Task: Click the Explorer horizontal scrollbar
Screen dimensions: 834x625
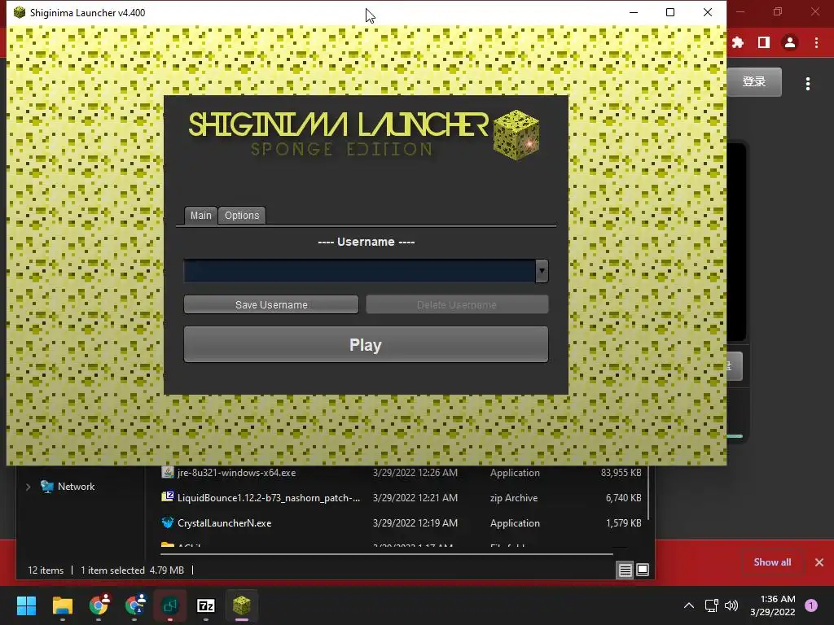Action: tap(387, 554)
